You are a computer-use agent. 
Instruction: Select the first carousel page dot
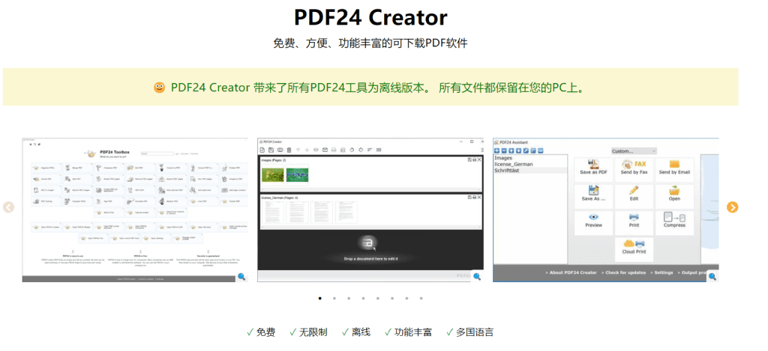[x=319, y=298]
